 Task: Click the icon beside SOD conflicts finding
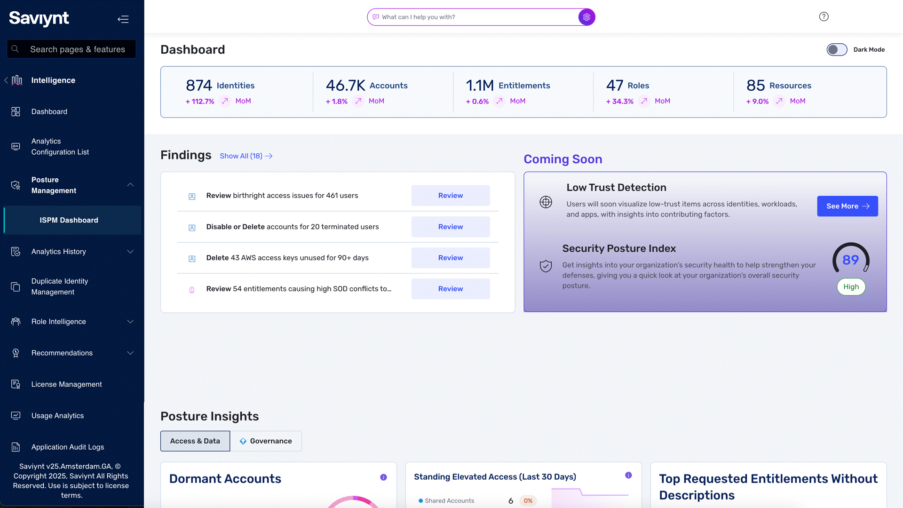[x=192, y=290]
